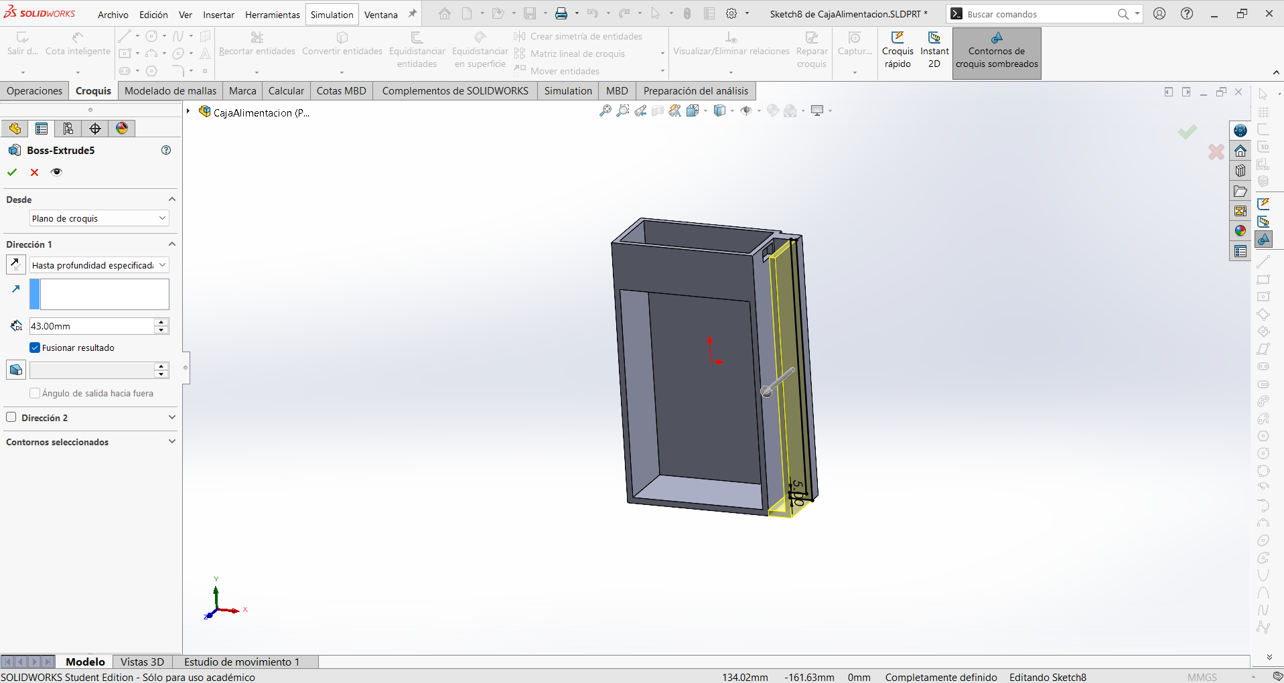This screenshot has width=1284, height=683.
Task: Switch to Modelado de mallas tab
Action: pyautogui.click(x=171, y=91)
